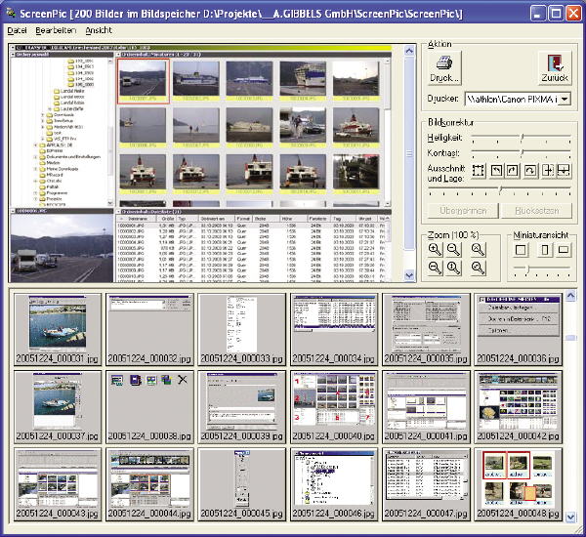
Task: Open the Drucker printer dropdown
Action: click(x=565, y=100)
